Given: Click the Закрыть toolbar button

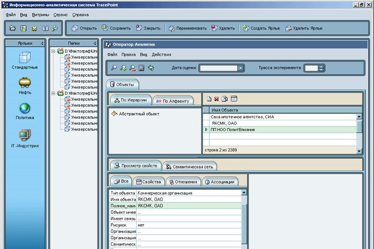Looking at the screenshot, I should click(x=148, y=28).
